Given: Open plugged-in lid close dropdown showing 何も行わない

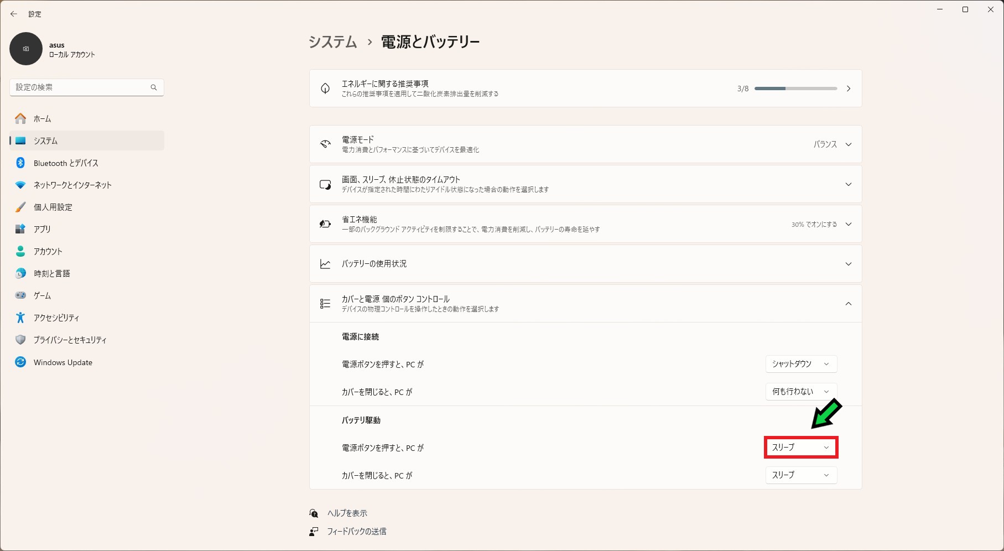Looking at the screenshot, I should [x=800, y=392].
